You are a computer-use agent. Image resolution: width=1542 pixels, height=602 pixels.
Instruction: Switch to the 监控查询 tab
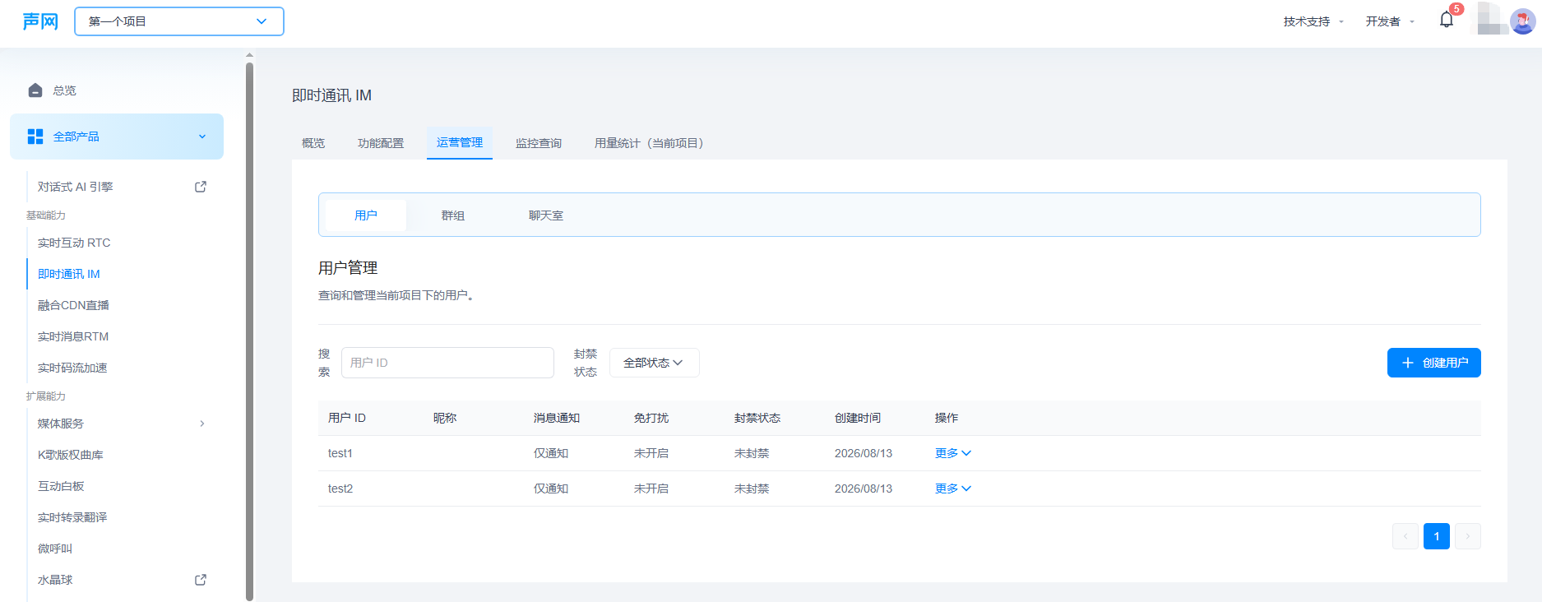pyautogui.click(x=539, y=143)
